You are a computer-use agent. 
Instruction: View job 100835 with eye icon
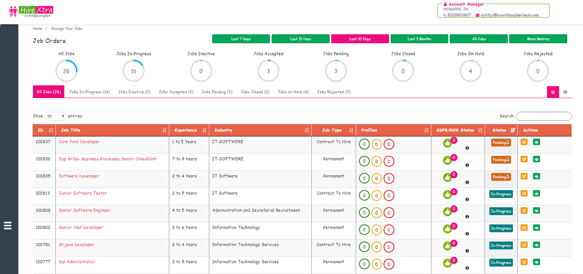(x=536, y=177)
